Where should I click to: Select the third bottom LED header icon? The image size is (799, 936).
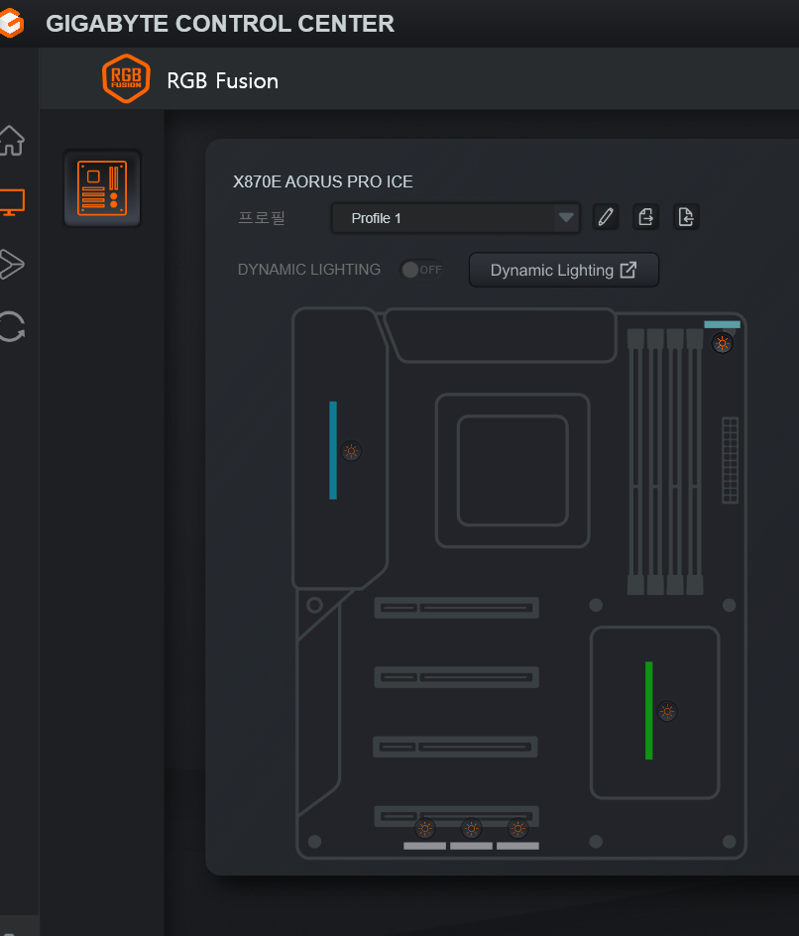(x=517, y=829)
